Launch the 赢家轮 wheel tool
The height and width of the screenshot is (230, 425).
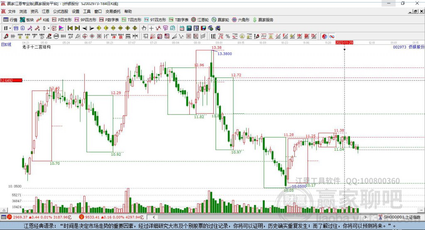pos(220,20)
